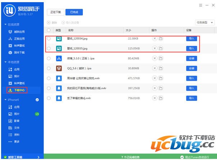Image resolution: width=217 pixels, height=160 pixels.
Task: Switch to 已完成 tab
Action: point(74,12)
